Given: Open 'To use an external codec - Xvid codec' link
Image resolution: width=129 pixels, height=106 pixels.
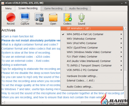Looking at the screenshot, I should [26, 61].
